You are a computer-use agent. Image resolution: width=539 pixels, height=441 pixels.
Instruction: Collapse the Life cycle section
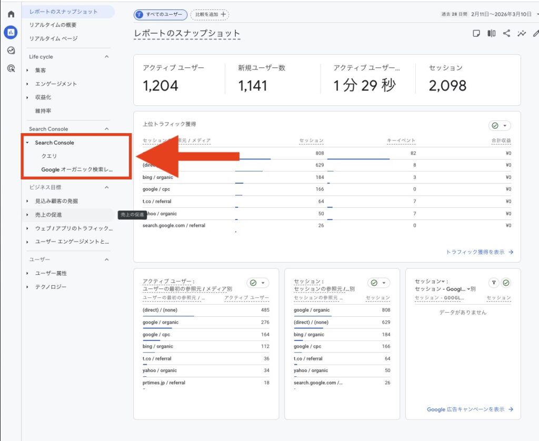pyautogui.click(x=106, y=57)
